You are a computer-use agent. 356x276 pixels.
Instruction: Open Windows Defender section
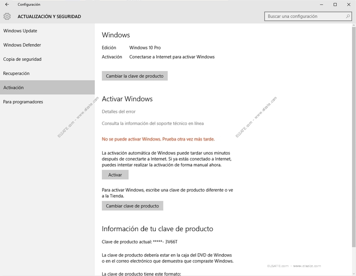pyautogui.click(x=47, y=45)
